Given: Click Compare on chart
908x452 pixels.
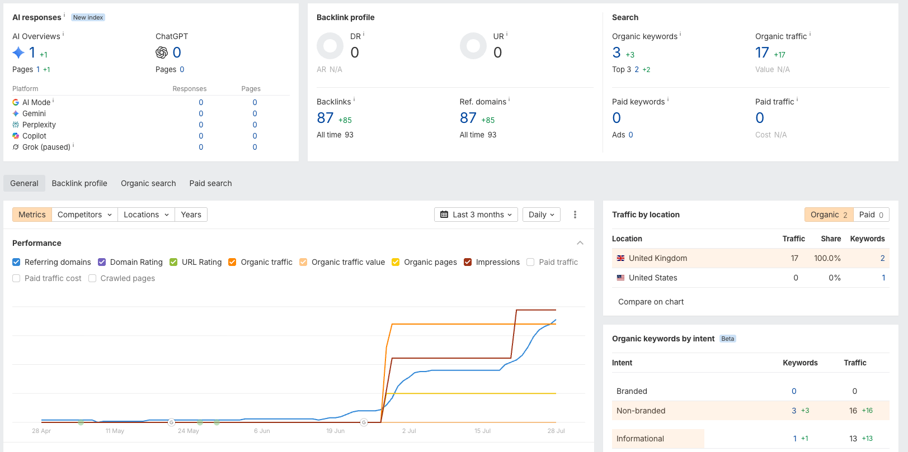Looking at the screenshot, I should click(x=651, y=302).
